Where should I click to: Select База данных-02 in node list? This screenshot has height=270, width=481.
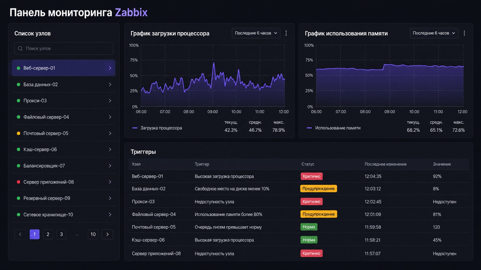(x=64, y=85)
